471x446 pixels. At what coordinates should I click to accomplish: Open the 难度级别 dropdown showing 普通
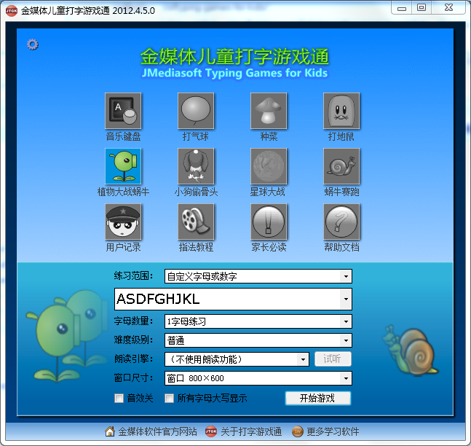click(x=258, y=340)
